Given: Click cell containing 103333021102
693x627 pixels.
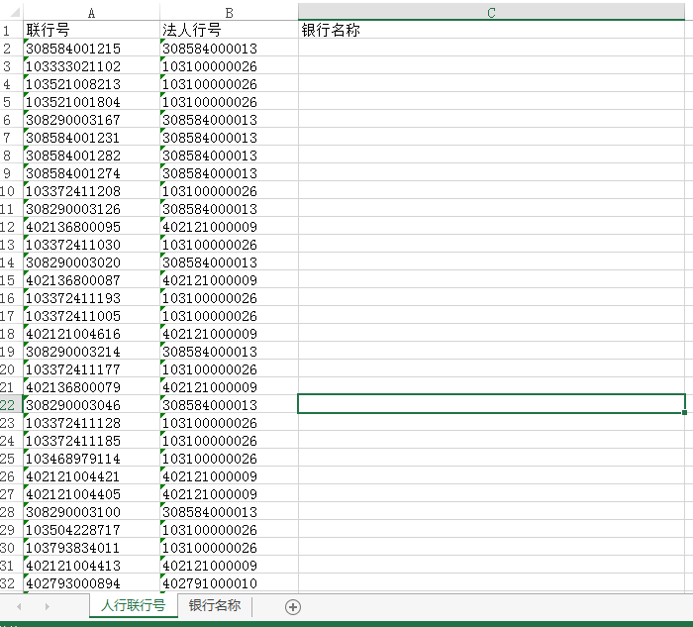Looking at the screenshot, I should pos(91,66).
